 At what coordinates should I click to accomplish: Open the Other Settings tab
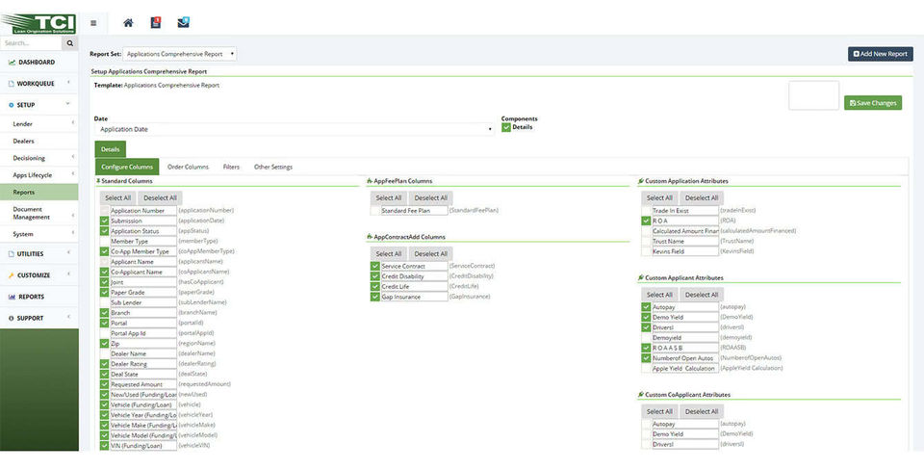272,167
